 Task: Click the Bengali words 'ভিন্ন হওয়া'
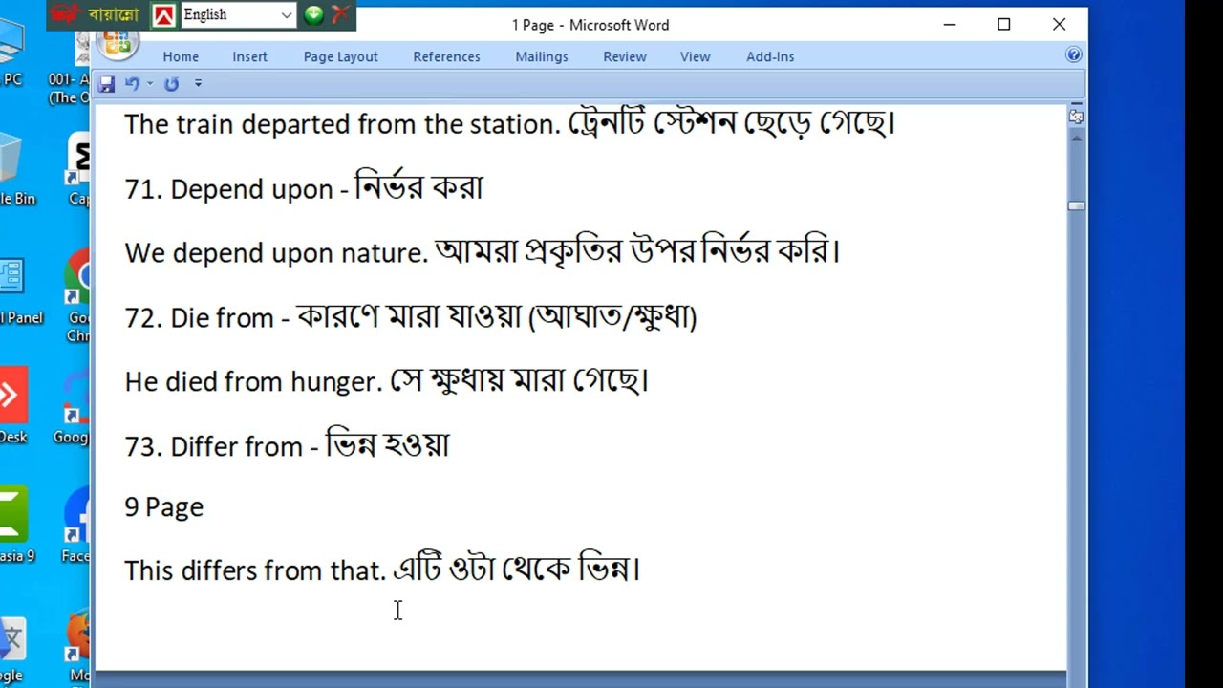(x=387, y=444)
